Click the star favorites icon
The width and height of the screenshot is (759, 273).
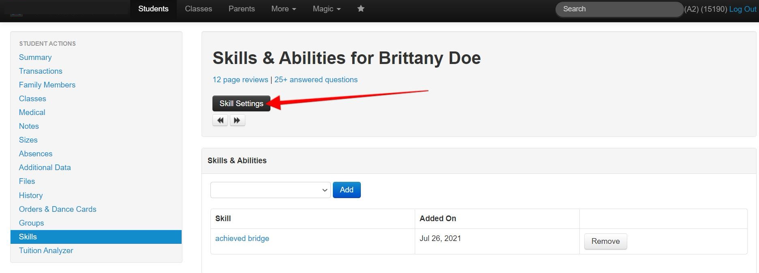(360, 9)
